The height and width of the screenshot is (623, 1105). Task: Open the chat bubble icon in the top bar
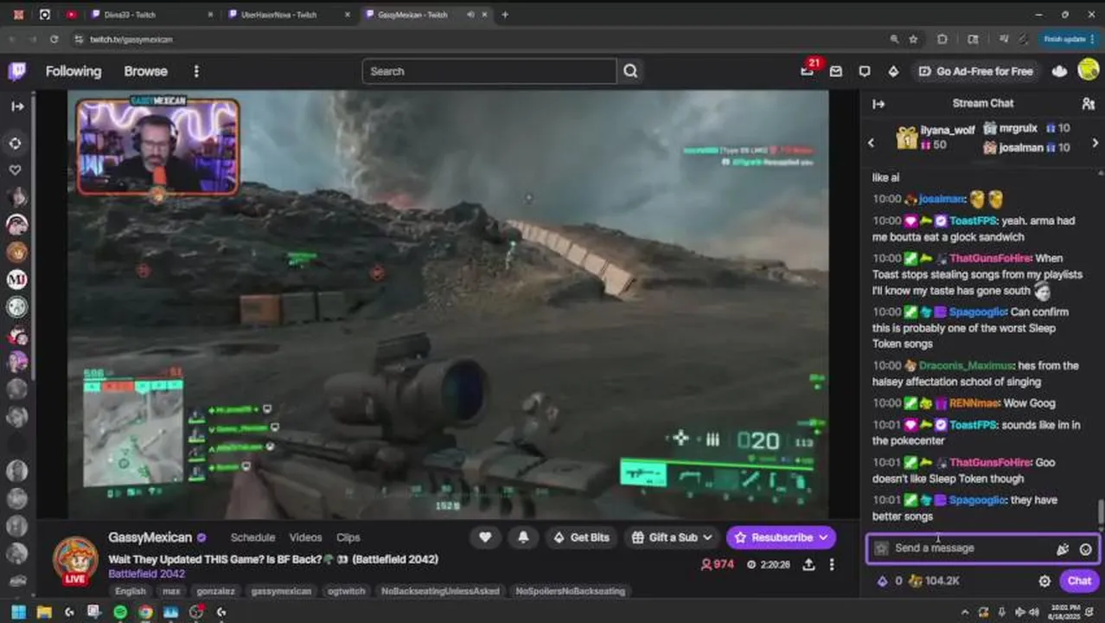[x=865, y=71]
